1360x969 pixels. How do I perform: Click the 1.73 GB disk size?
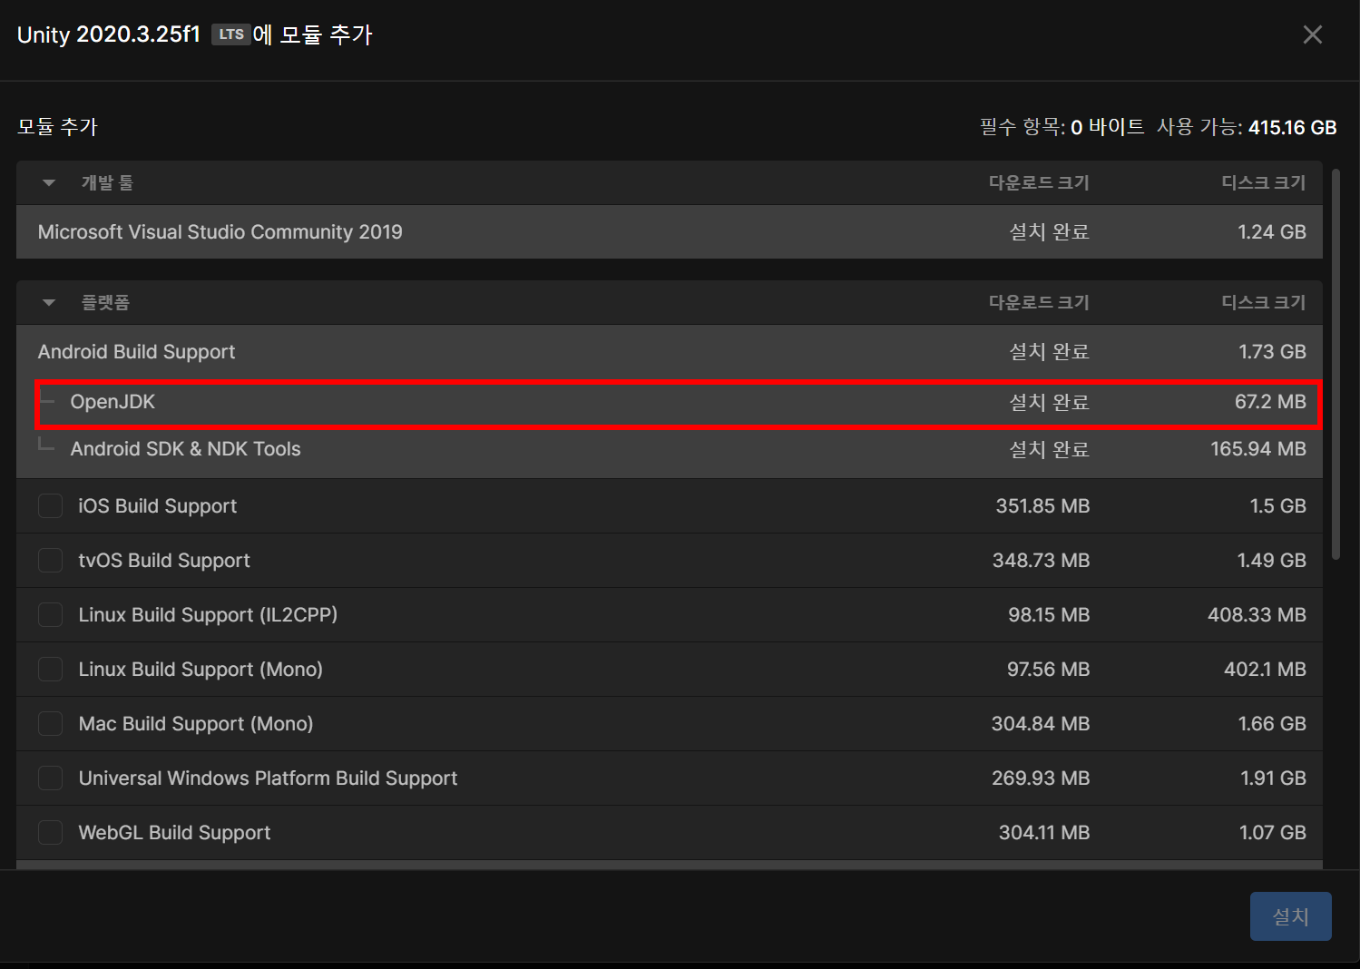tap(1272, 352)
